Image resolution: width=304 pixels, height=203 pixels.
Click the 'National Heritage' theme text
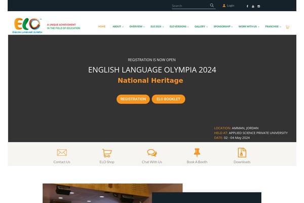pyautogui.click(x=150, y=80)
